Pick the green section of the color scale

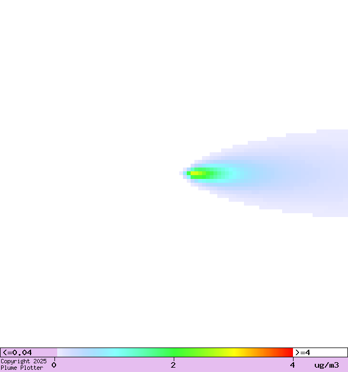tap(174, 352)
